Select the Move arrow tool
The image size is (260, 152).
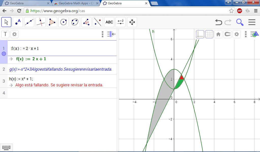[x=6, y=22]
